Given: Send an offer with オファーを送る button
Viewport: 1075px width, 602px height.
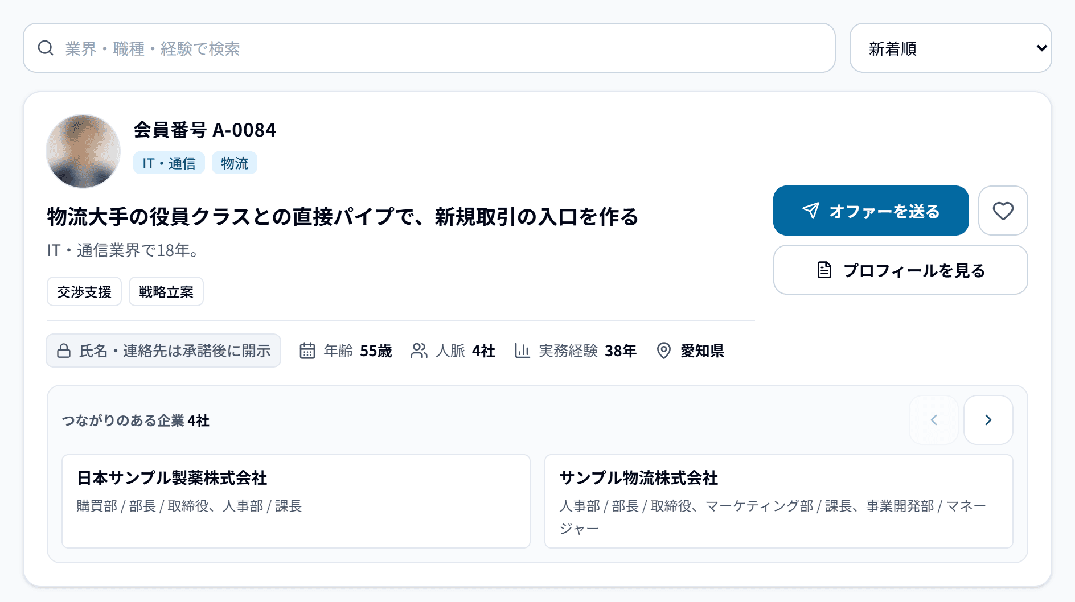Looking at the screenshot, I should [x=871, y=211].
